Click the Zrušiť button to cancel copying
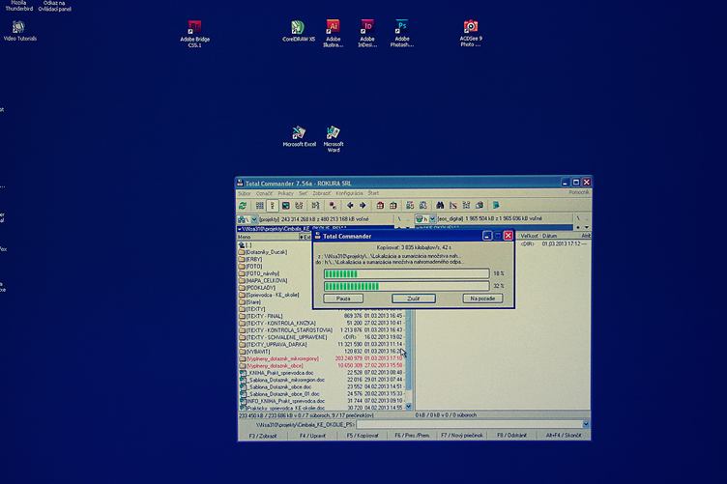The width and height of the screenshot is (727, 484). [x=413, y=299]
